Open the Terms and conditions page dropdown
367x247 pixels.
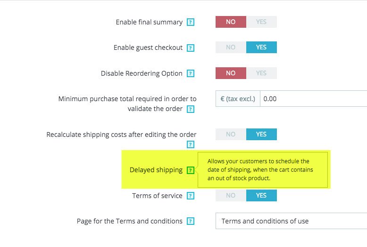291,221
